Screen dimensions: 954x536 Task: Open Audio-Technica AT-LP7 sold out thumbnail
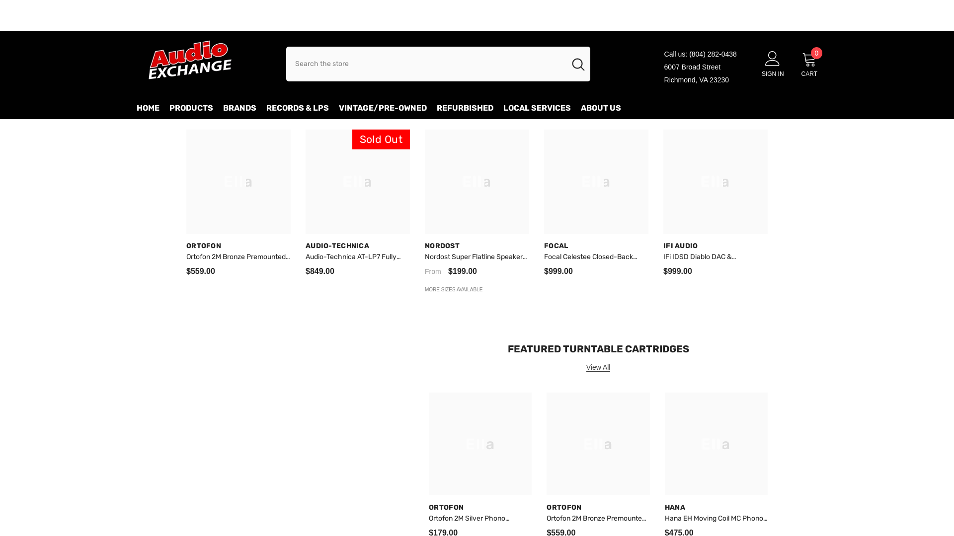(x=357, y=182)
